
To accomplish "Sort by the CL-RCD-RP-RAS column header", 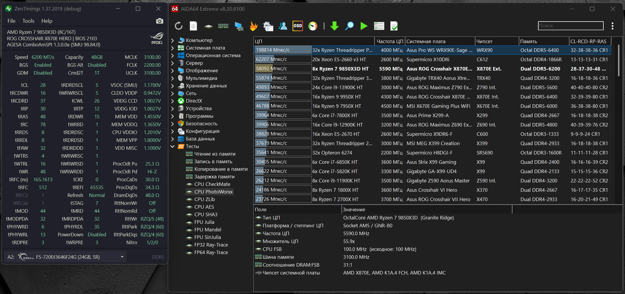I will pos(590,41).
